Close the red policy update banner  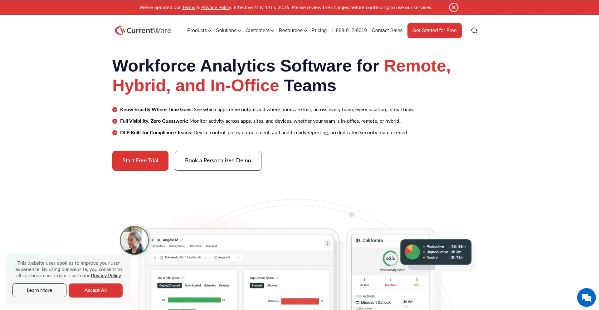pyautogui.click(x=454, y=7)
